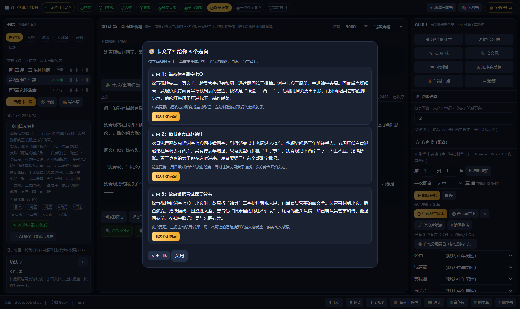Switch to 伏笔 tab in left panel
The height and width of the screenshot is (309, 520).
pyautogui.click(x=12, y=48)
